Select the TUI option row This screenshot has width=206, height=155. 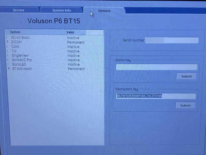click(54, 51)
